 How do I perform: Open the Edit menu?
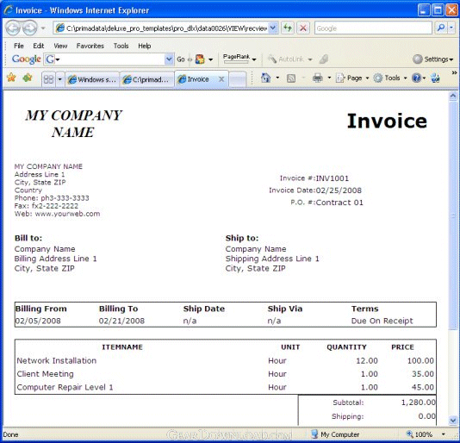(39, 46)
